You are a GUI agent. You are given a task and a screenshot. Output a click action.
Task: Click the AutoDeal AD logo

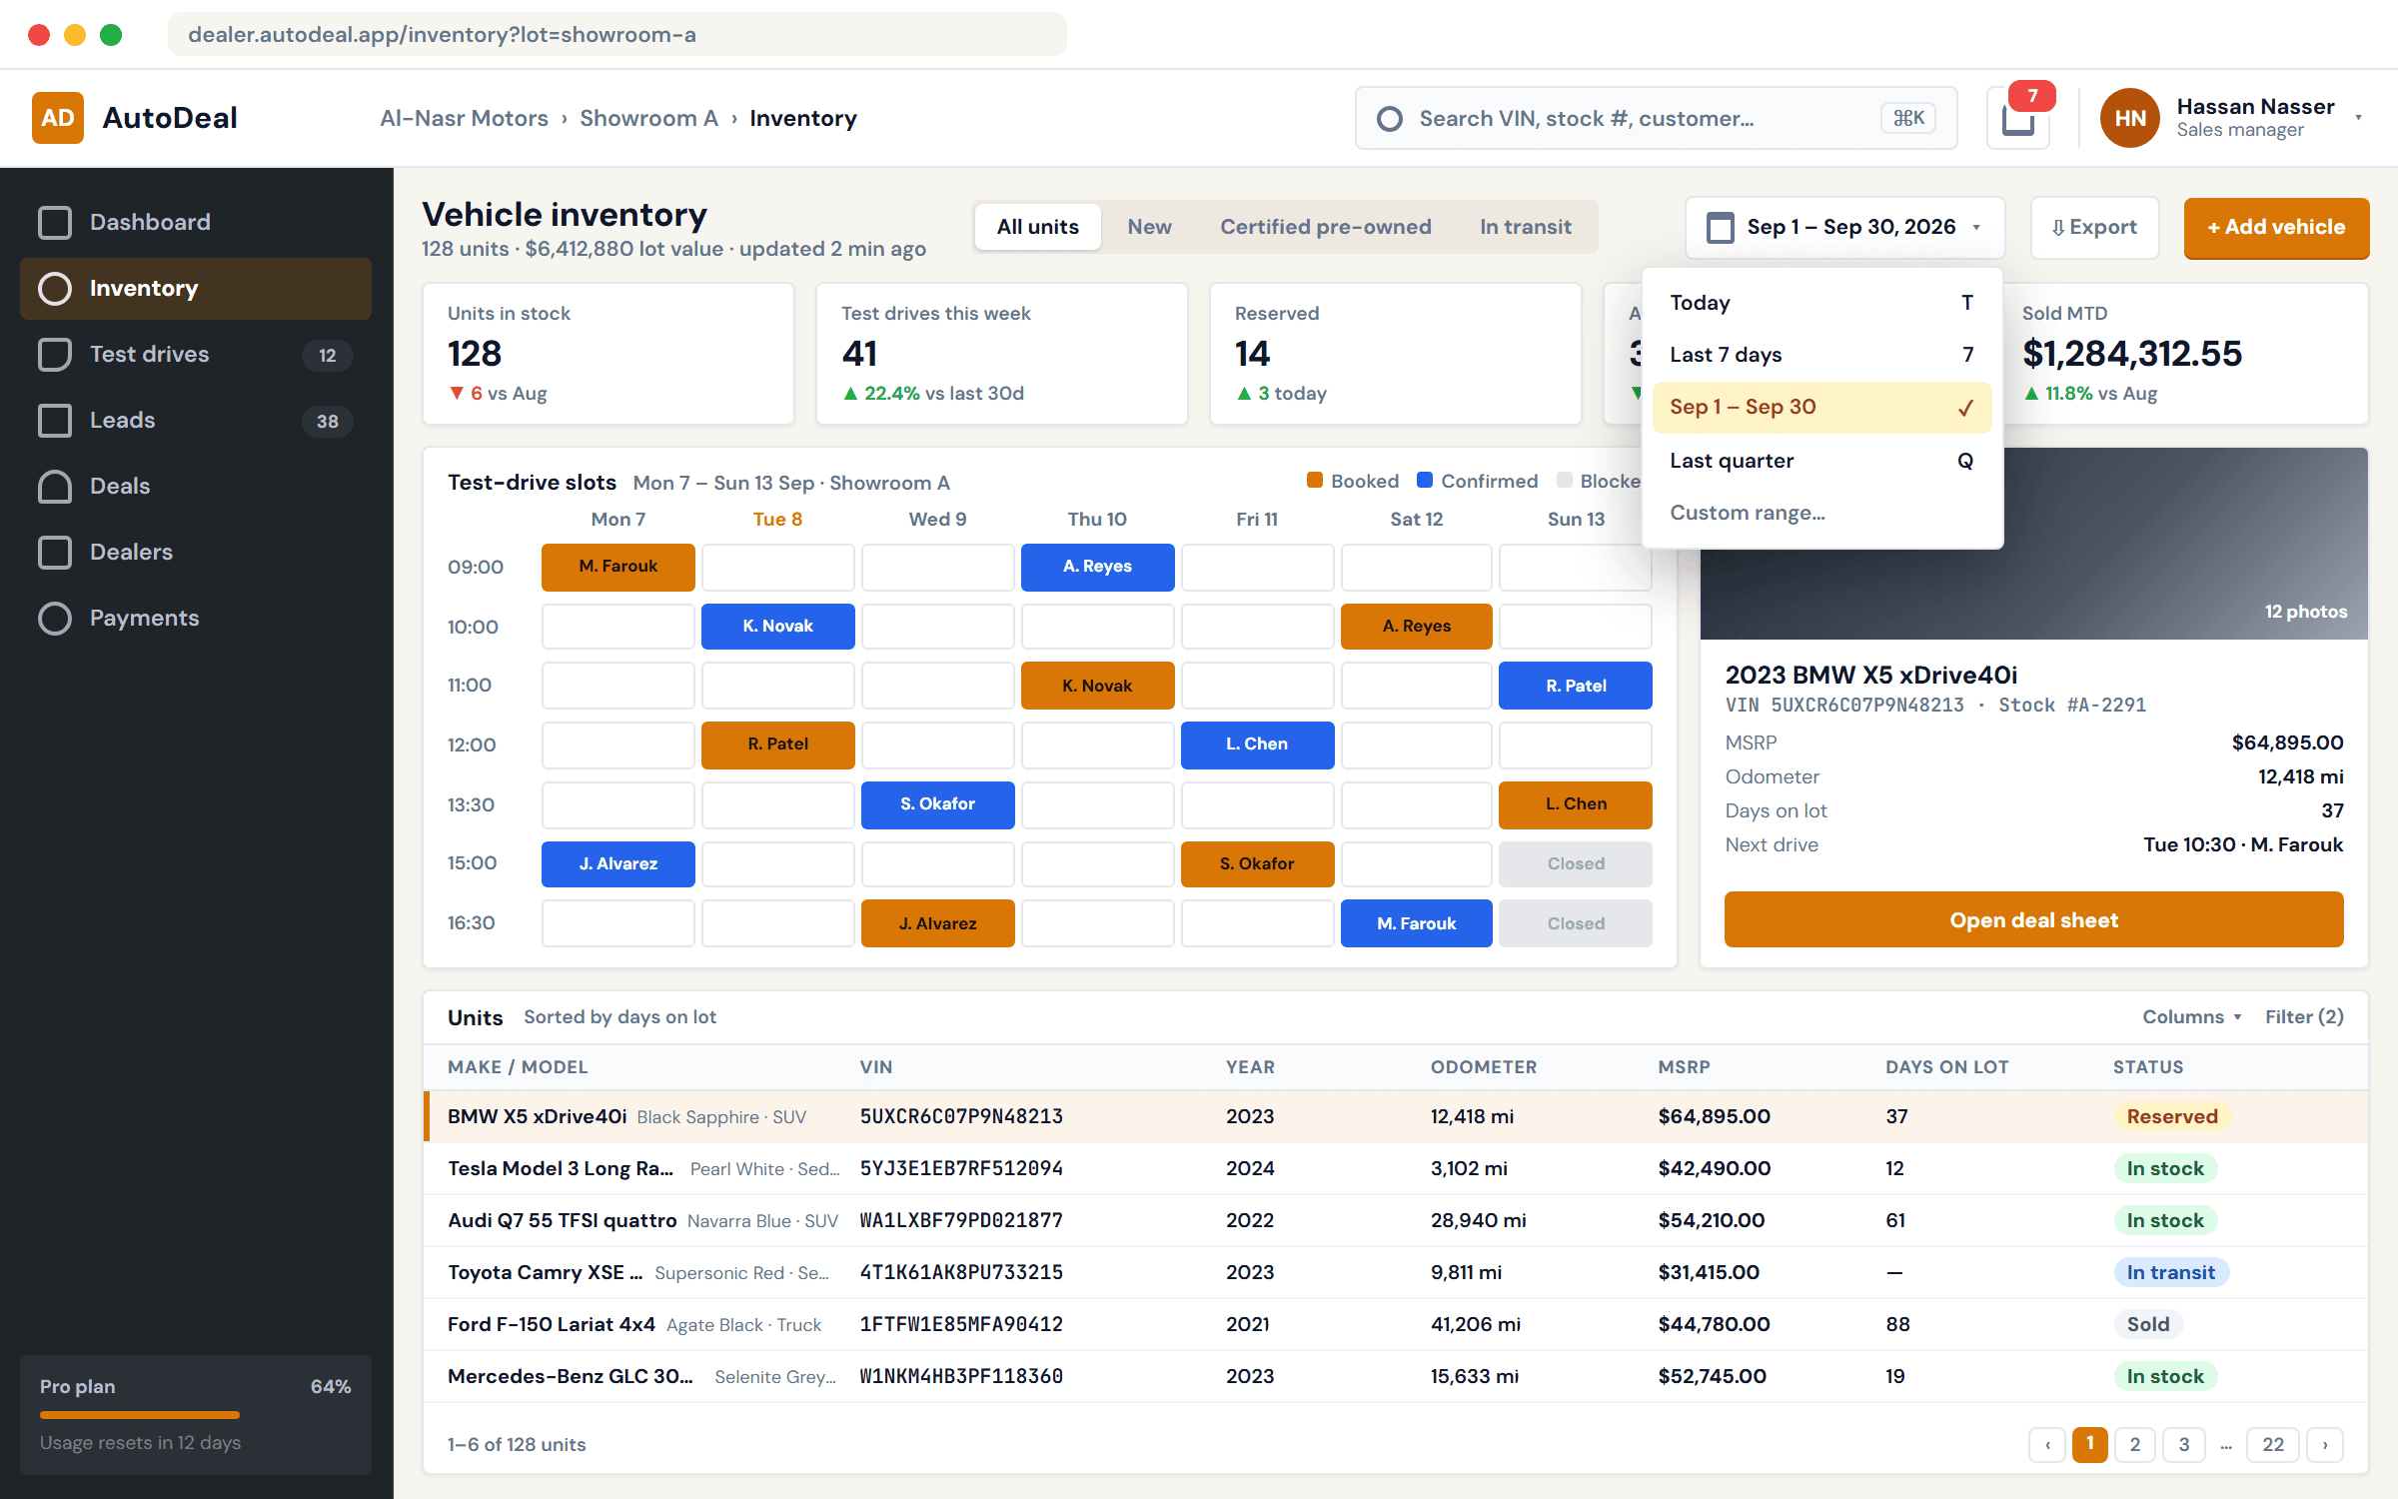(58, 118)
